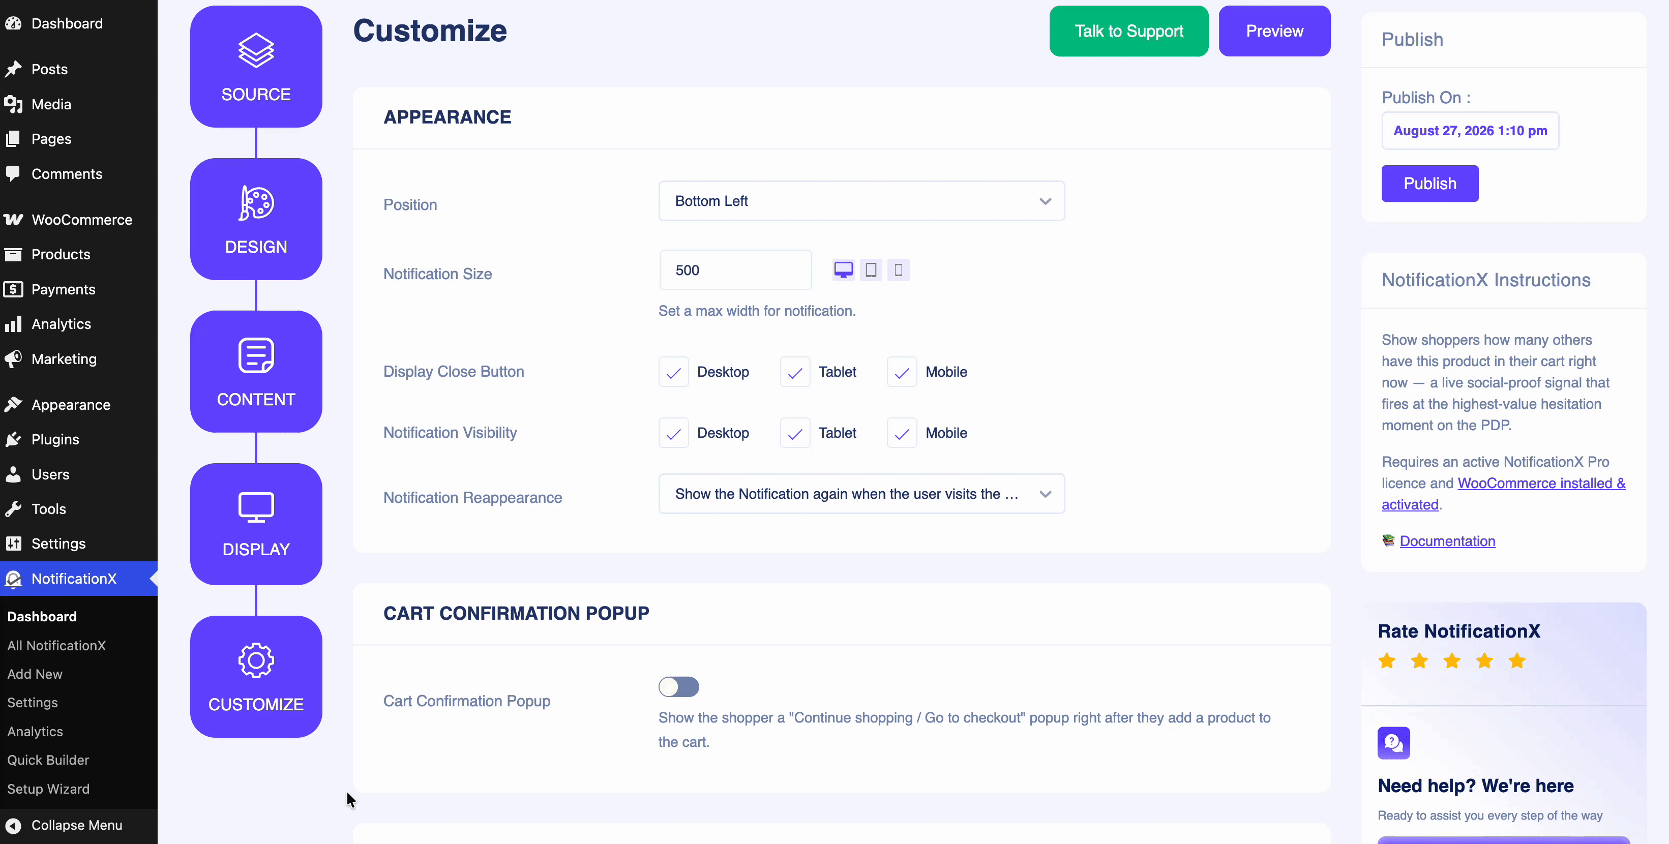
Task: Uncheck Mobile for Notification Visibility
Action: click(902, 433)
